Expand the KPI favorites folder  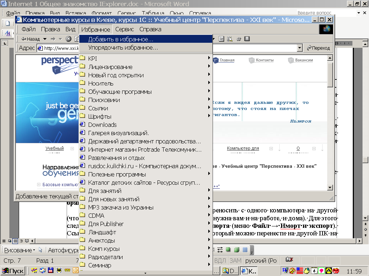[x=146, y=59]
